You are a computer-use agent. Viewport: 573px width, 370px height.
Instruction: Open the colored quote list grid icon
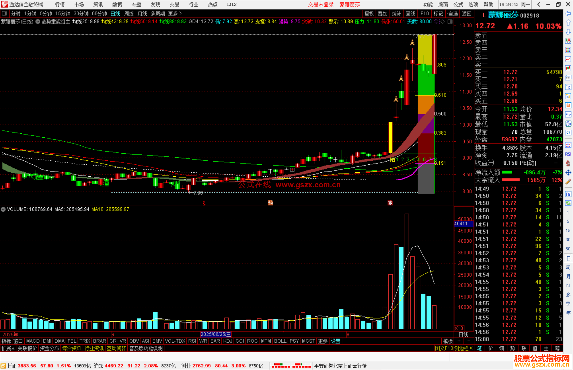point(568,50)
